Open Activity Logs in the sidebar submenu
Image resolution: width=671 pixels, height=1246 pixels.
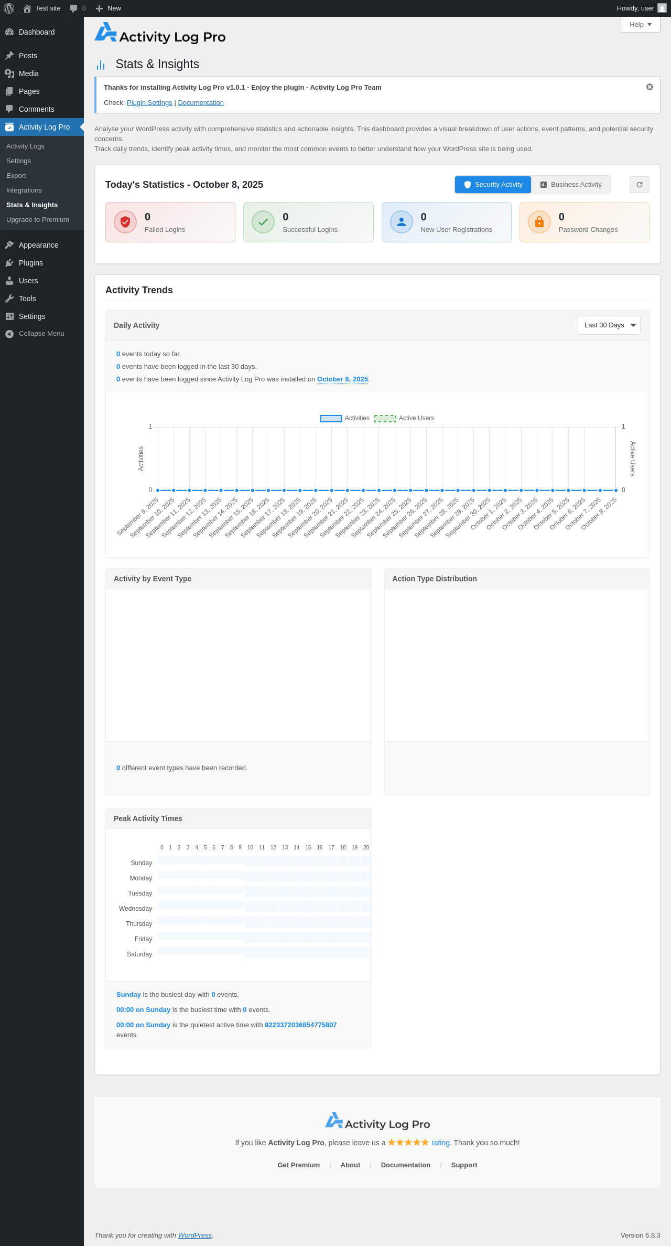coord(25,146)
